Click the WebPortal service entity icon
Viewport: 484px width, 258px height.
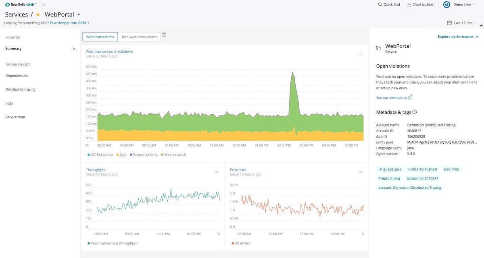point(378,48)
